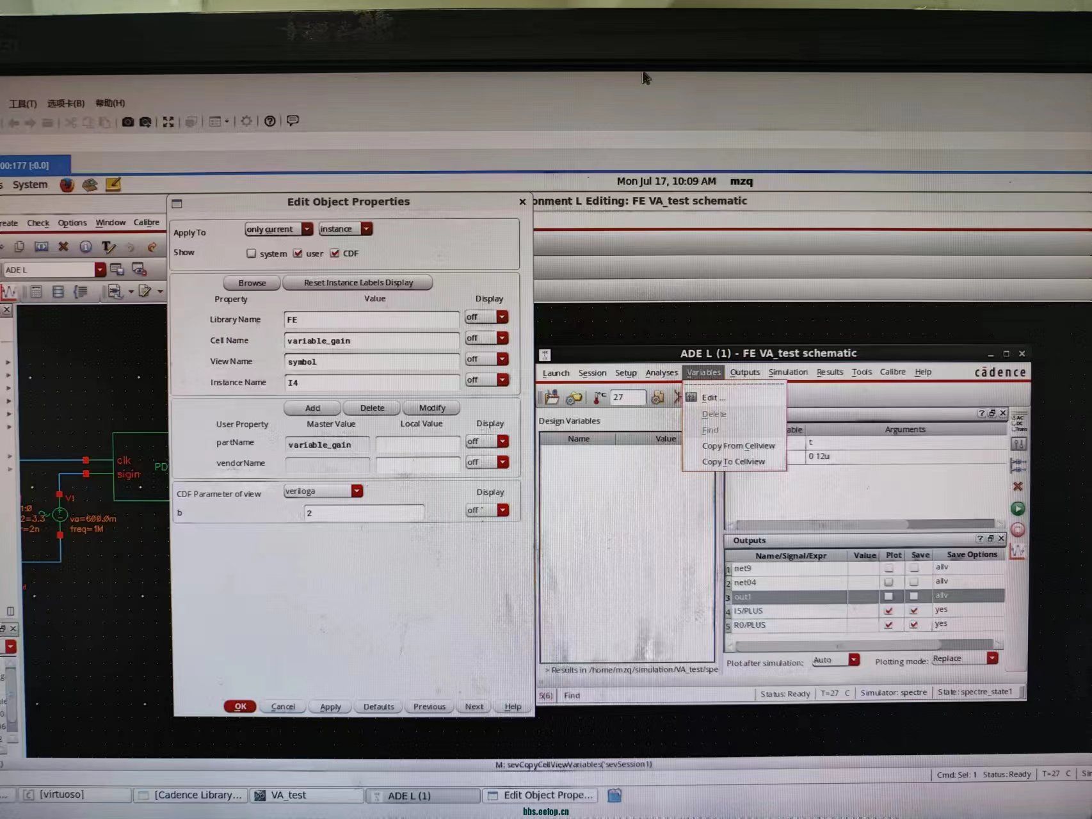Click the plot outputs waveform icon in ADE sidebar
1092x819 pixels.
(1018, 550)
